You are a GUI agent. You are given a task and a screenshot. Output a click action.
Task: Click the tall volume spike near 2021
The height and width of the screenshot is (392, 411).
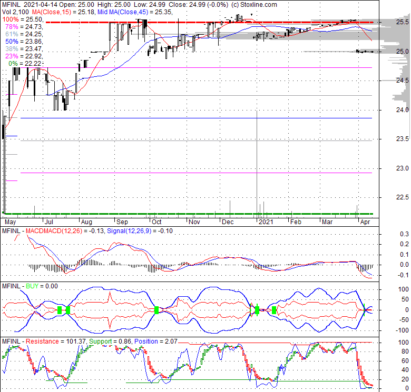coord(257,164)
